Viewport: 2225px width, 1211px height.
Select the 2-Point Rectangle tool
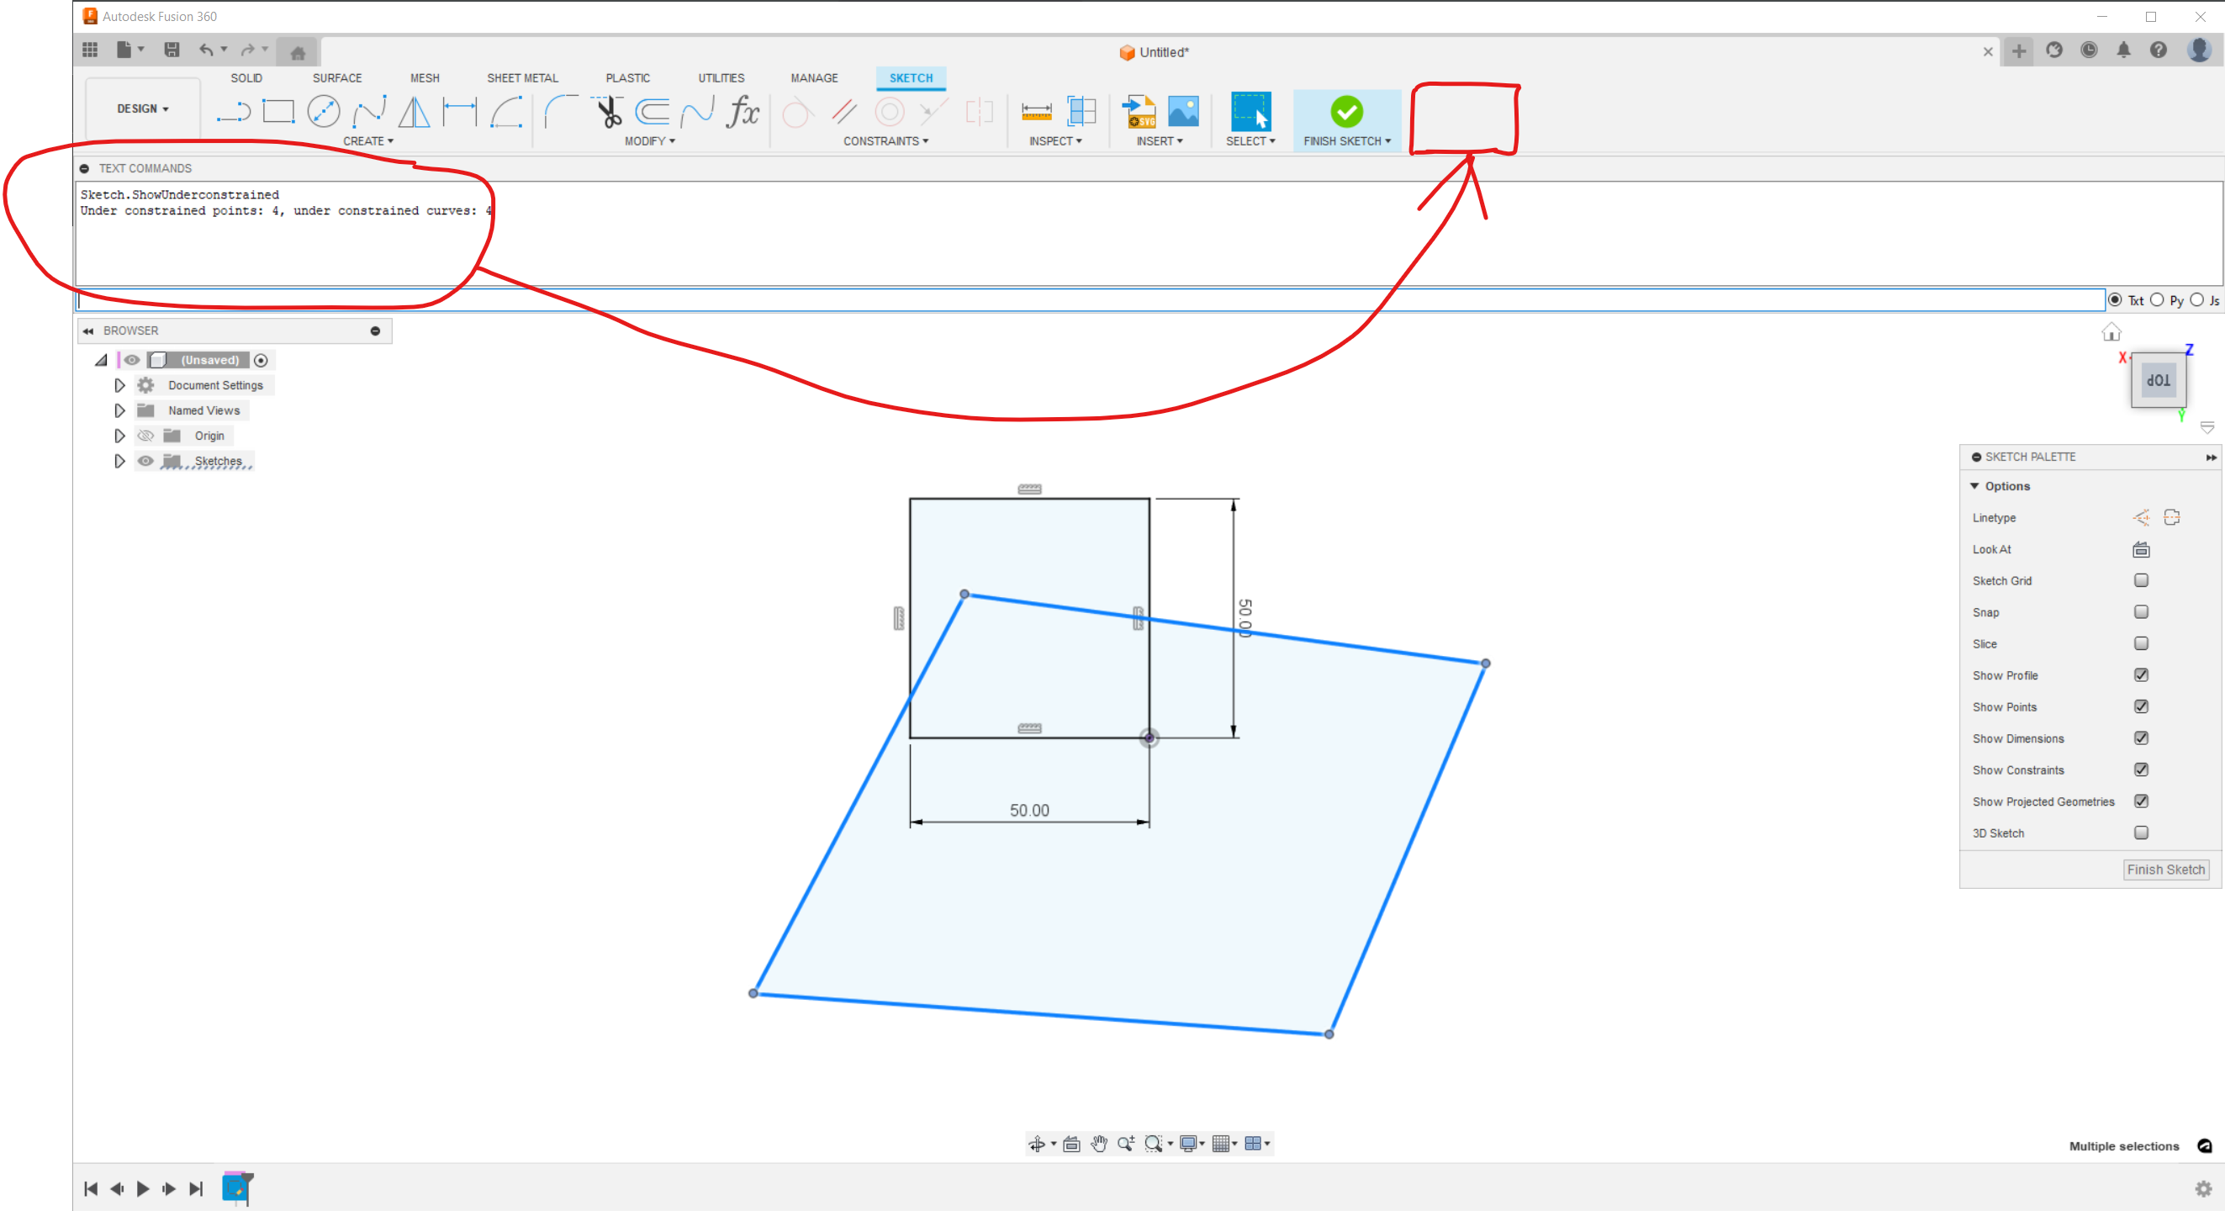coord(278,111)
